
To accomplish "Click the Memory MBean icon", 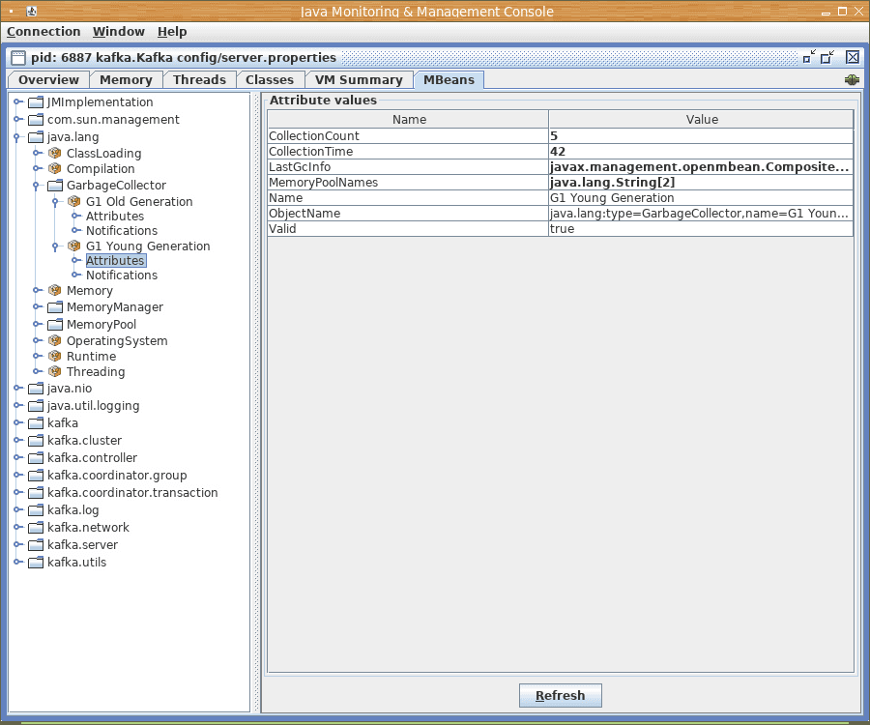I will pos(54,290).
